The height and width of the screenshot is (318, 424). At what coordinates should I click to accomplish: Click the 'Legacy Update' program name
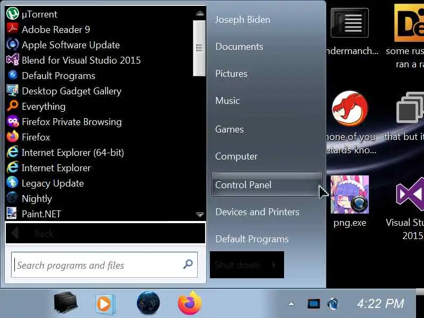point(52,183)
